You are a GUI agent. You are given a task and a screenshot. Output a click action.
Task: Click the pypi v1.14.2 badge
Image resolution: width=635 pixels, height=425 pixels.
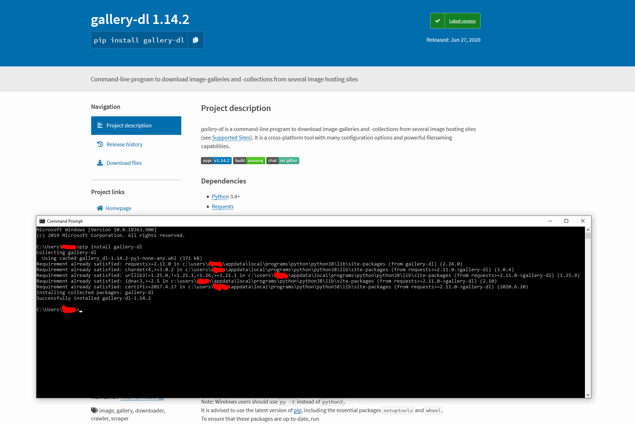[216, 160]
